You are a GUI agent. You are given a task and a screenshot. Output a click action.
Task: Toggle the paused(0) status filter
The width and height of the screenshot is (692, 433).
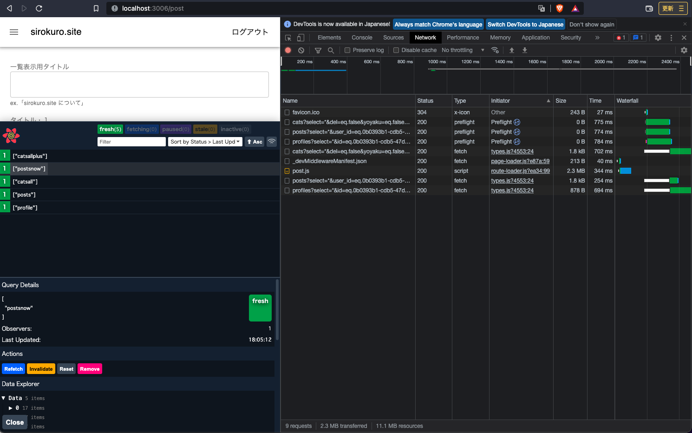176,129
